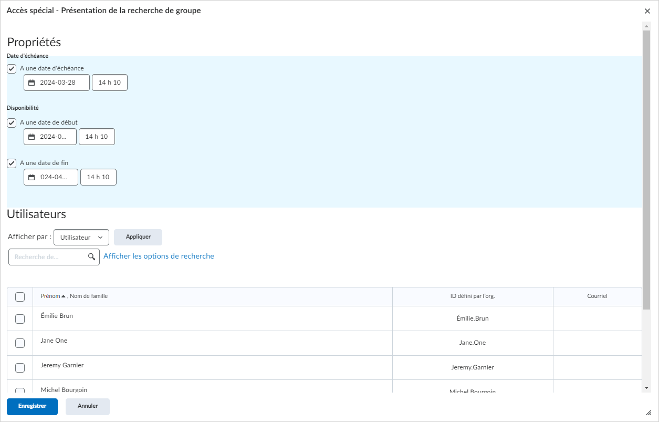The height and width of the screenshot is (422, 659).
Task: Click the Appliquer button
Action: (138, 237)
